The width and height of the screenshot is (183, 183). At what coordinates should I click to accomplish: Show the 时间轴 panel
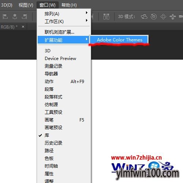64,166
